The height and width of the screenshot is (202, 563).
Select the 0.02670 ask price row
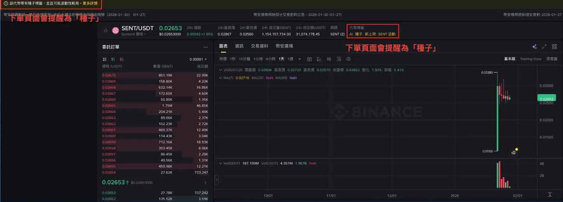(155, 75)
